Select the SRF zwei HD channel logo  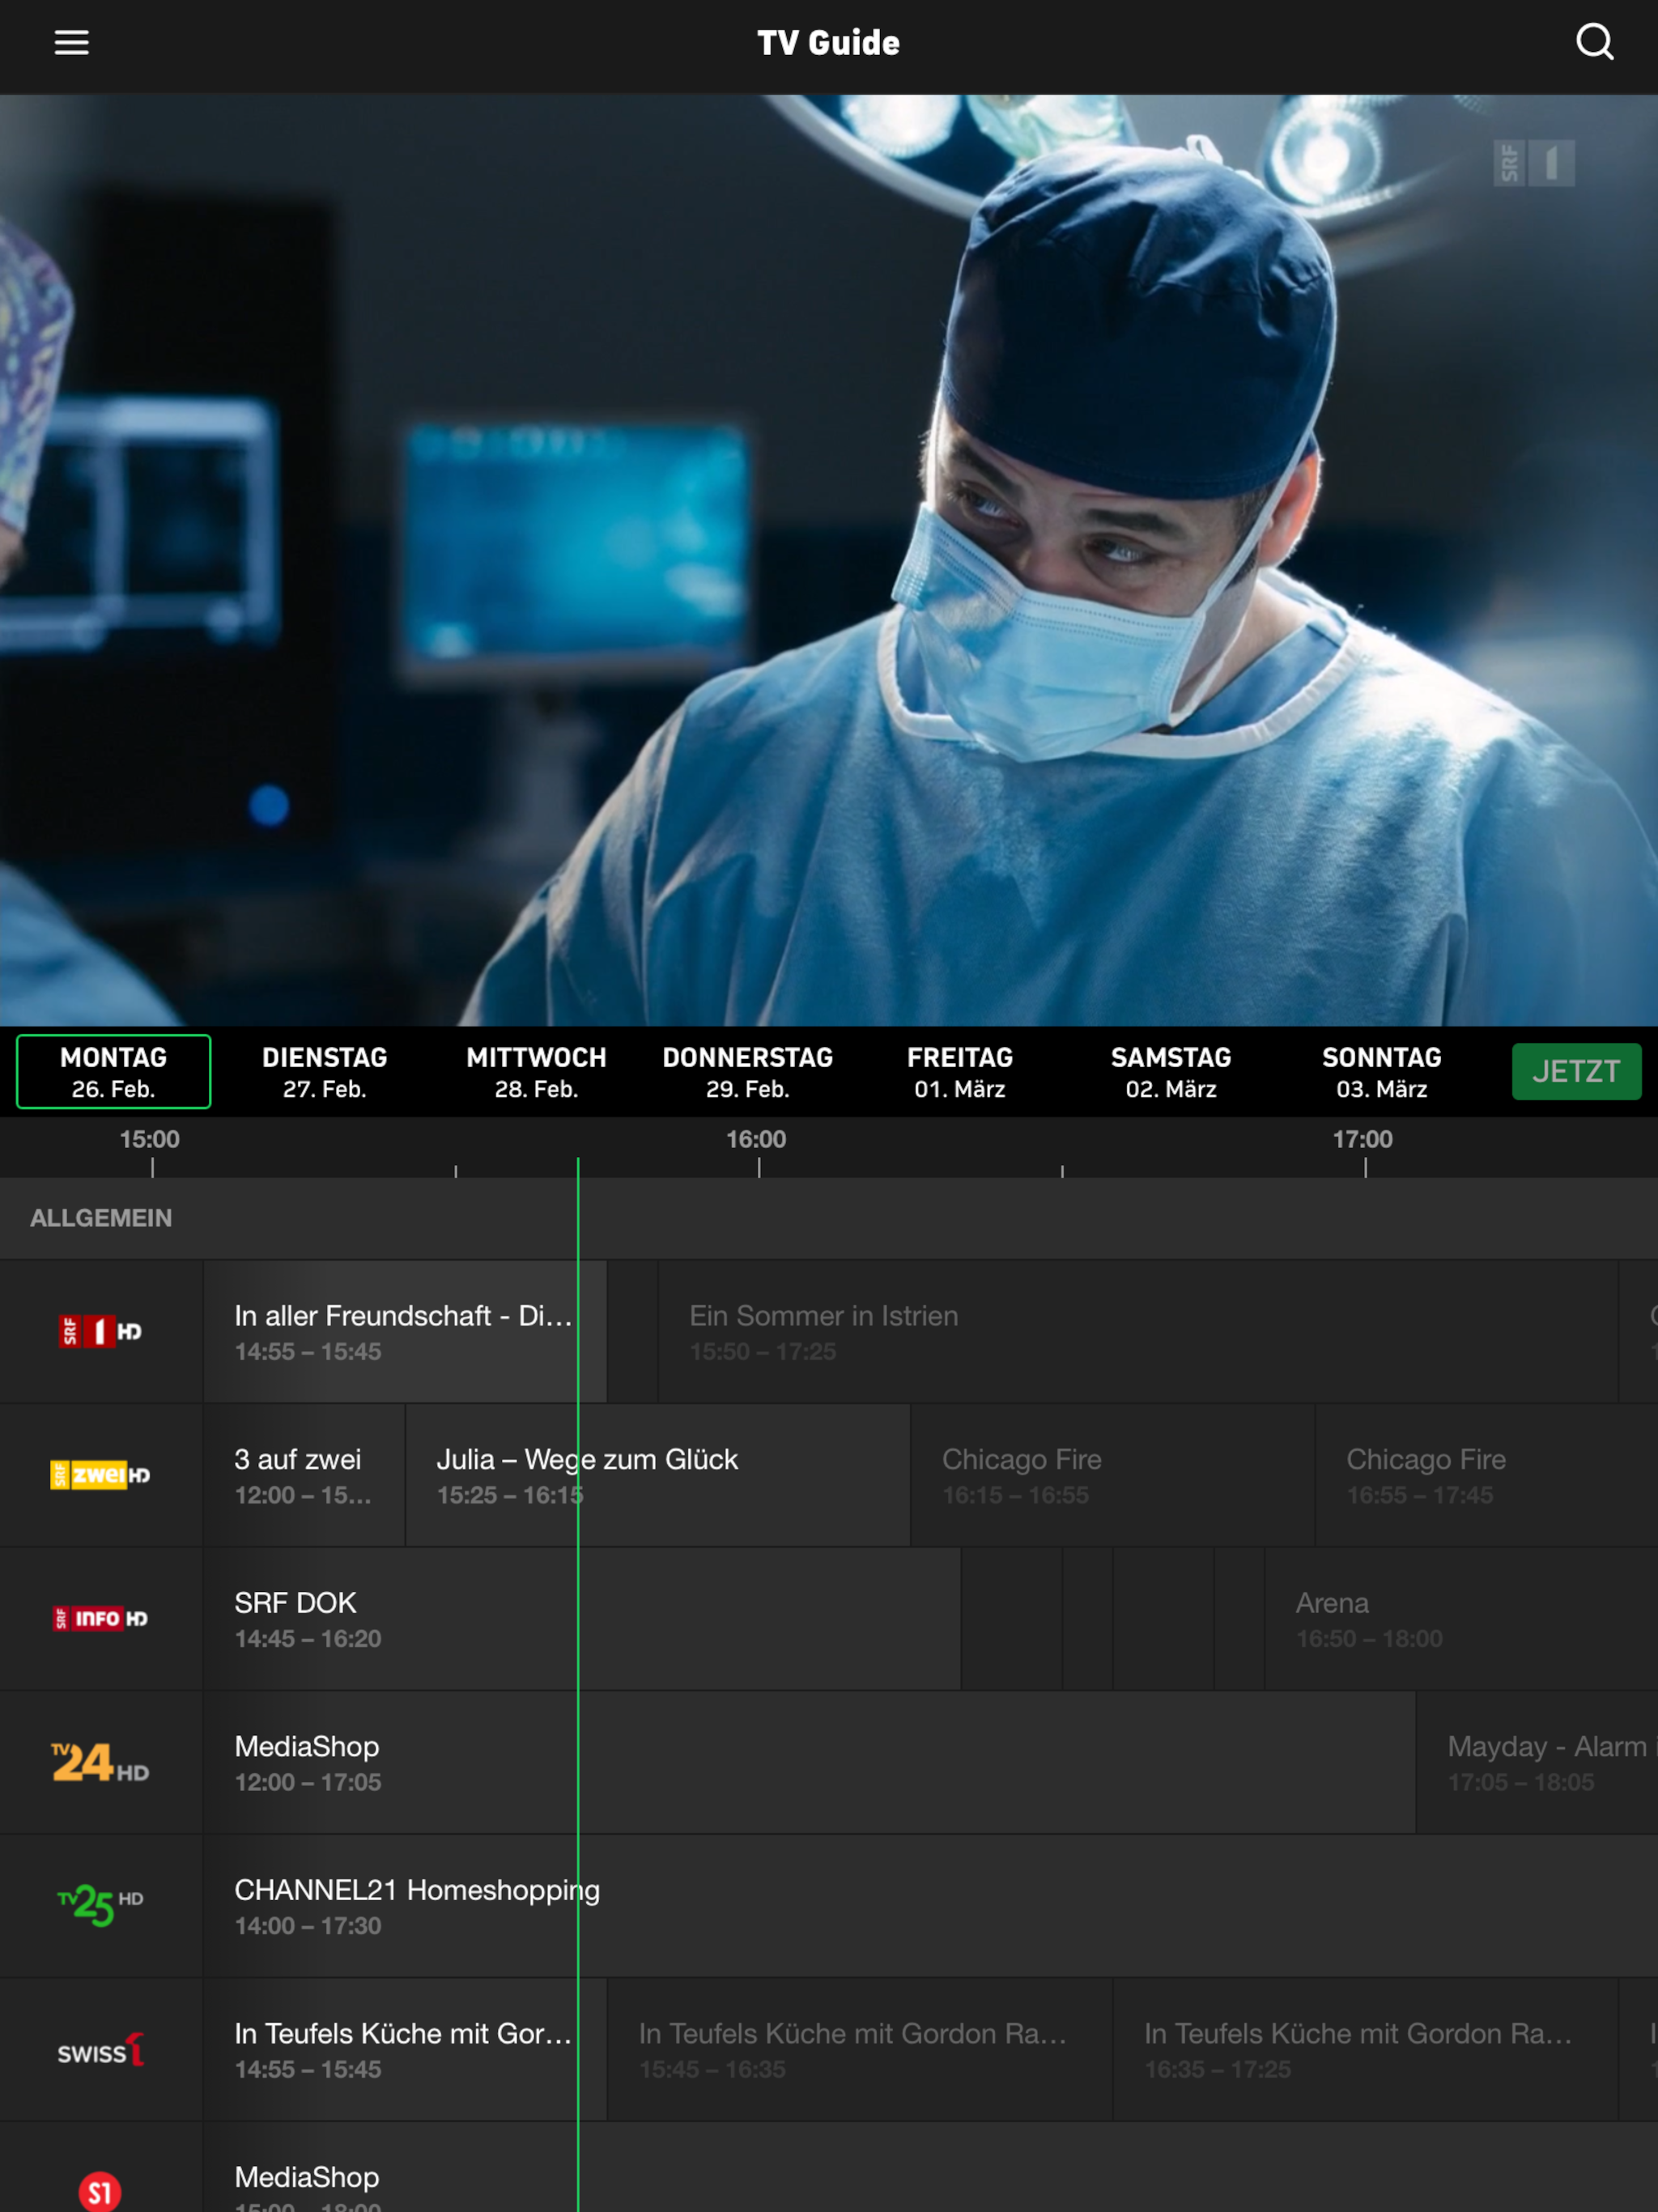100,1475
